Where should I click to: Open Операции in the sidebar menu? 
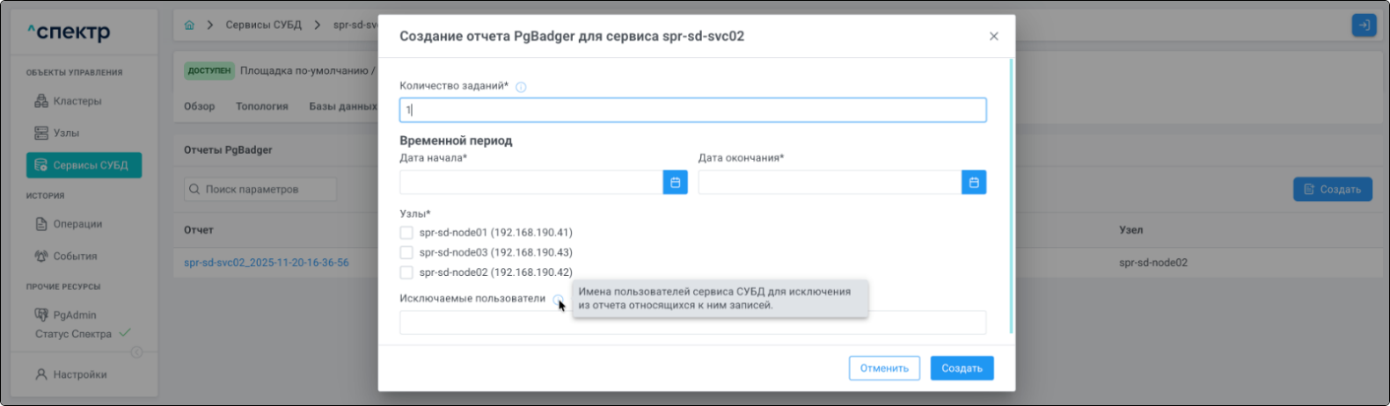77,224
